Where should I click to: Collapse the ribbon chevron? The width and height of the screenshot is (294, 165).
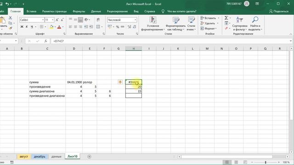pyautogui.click(x=291, y=34)
